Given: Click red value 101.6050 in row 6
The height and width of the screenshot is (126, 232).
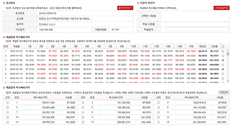Looking at the screenshot, I should [156, 74].
